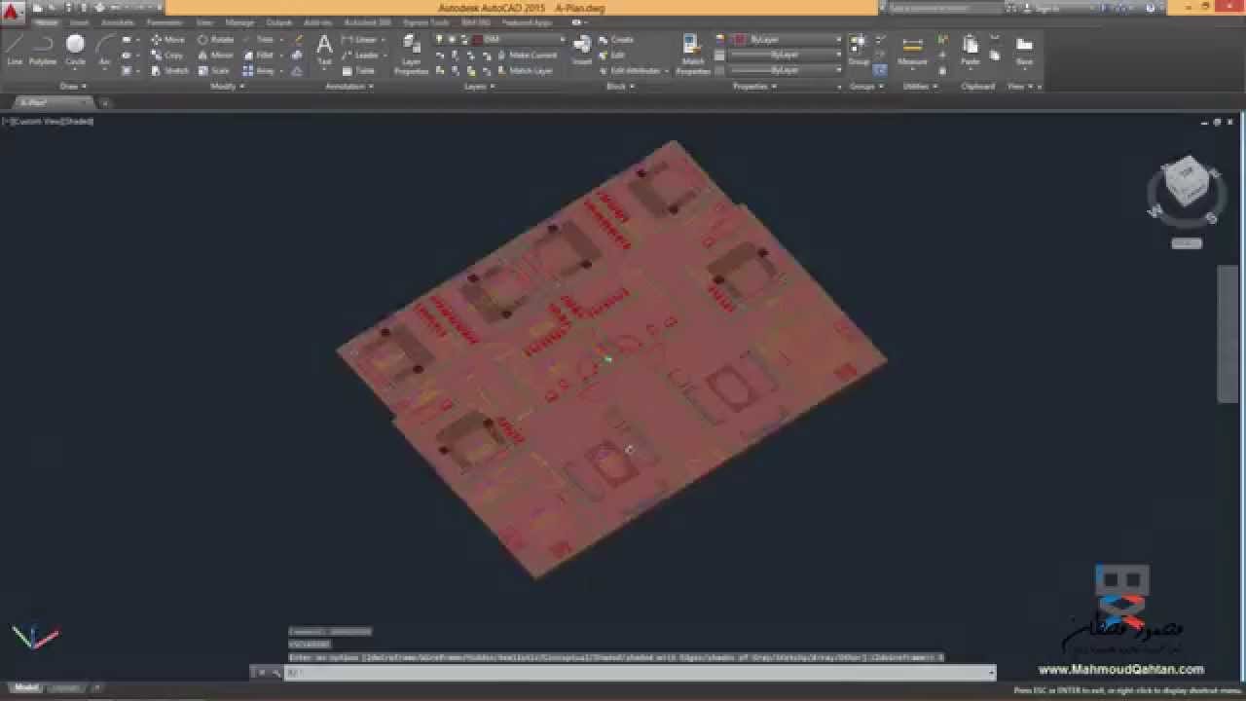Image resolution: width=1246 pixels, height=701 pixels.
Task: Activate the Trim command
Action: [258, 40]
